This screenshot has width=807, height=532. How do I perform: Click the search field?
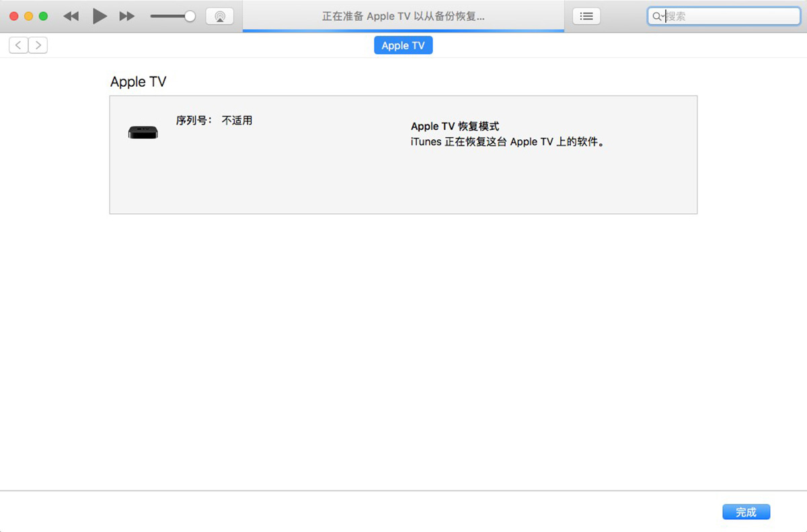click(x=724, y=16)
